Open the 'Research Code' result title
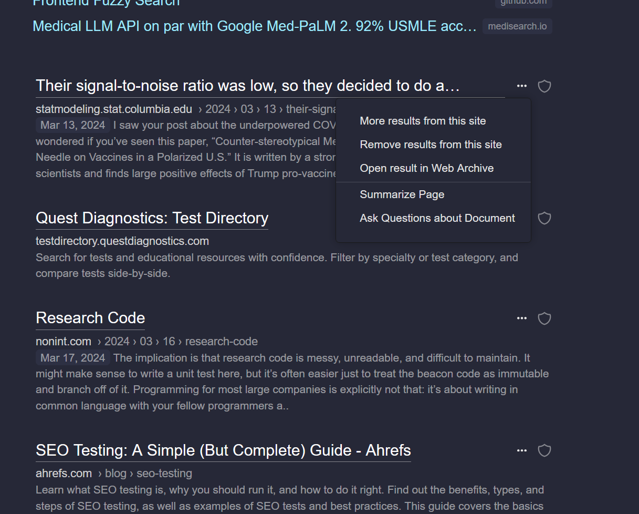 (90, 318)
